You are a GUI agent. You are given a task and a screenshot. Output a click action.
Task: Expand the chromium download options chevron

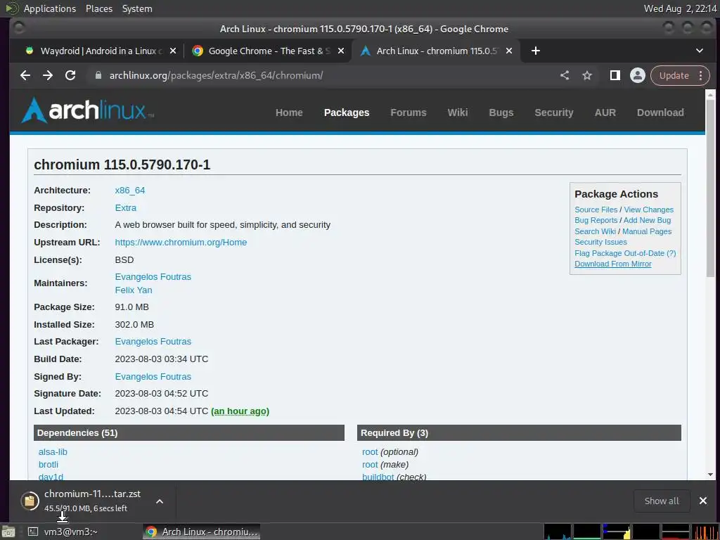160,501
